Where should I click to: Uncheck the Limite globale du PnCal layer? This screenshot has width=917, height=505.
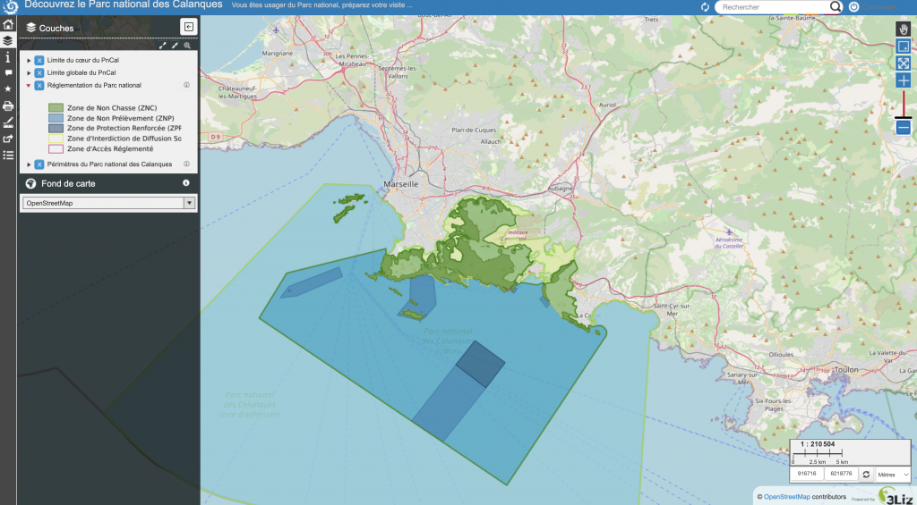pos(39,72)
